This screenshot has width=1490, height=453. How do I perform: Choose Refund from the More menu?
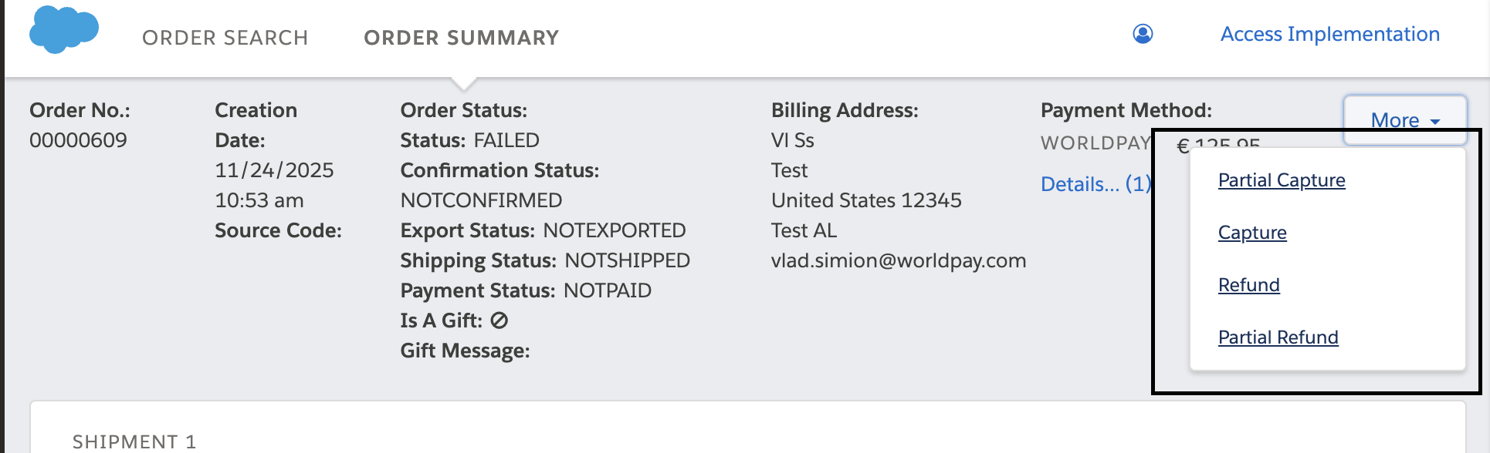coord(1248,285)
